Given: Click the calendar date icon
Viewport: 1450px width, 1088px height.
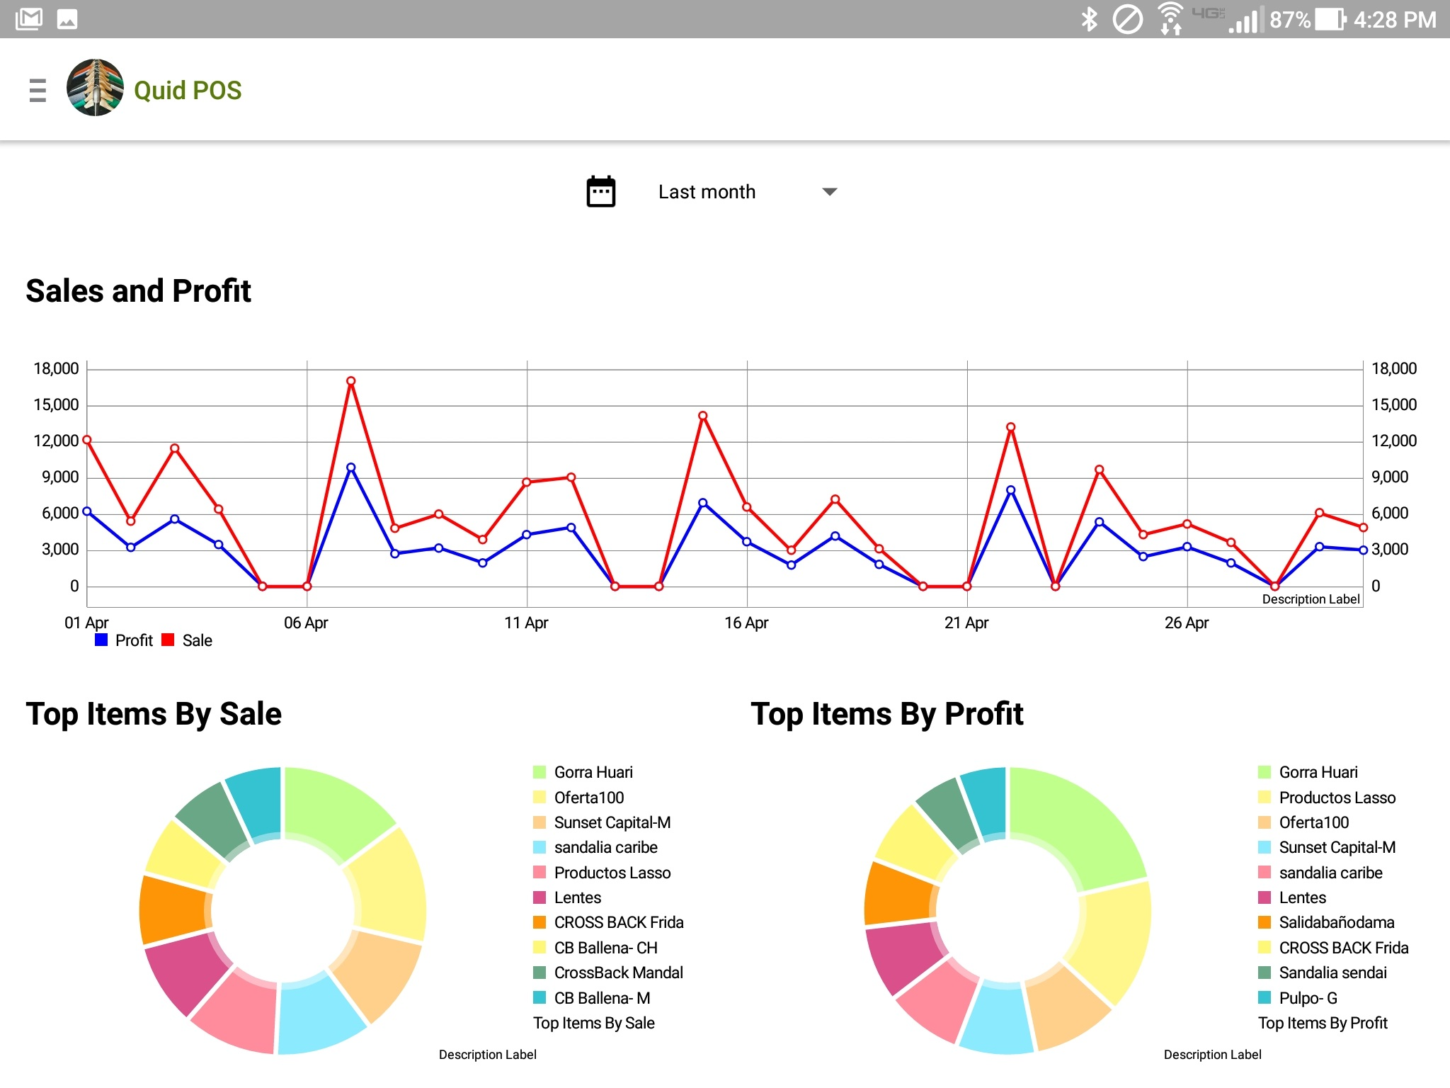Looking at the screenshot, I should point(601,191).
